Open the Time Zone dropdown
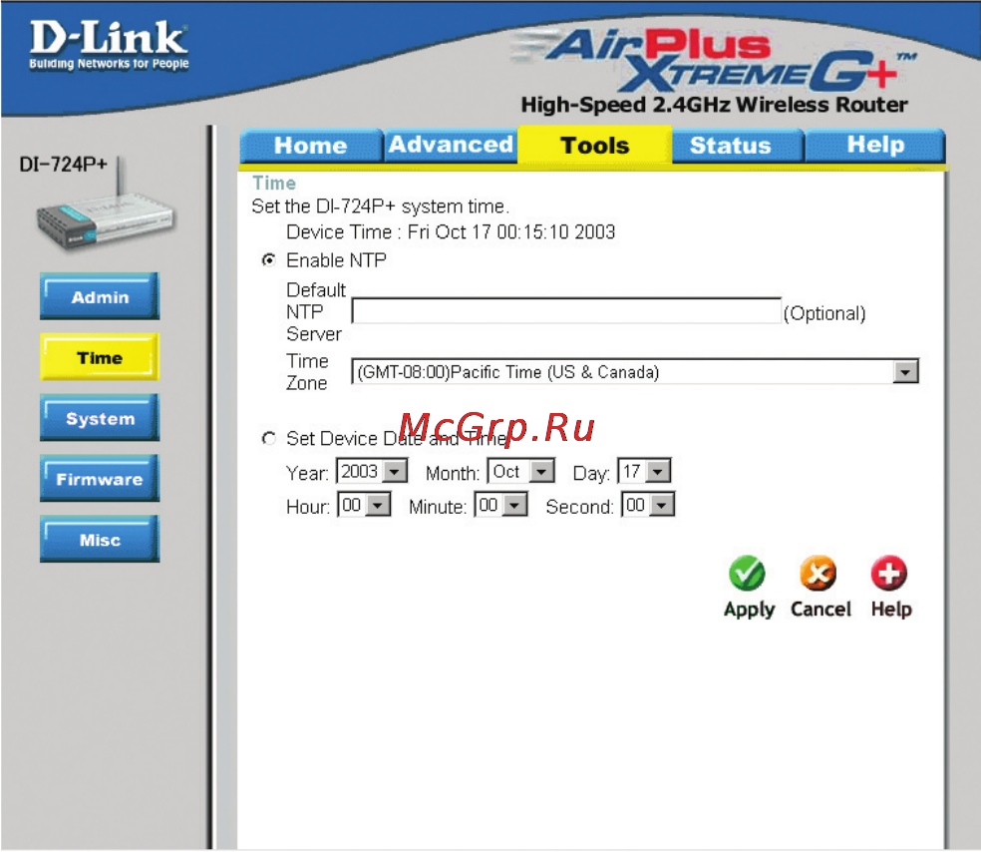981x852 pixels. (635, 372)
